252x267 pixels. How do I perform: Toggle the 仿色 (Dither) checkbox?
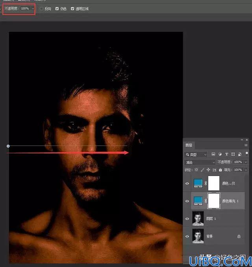coord(57,9)
